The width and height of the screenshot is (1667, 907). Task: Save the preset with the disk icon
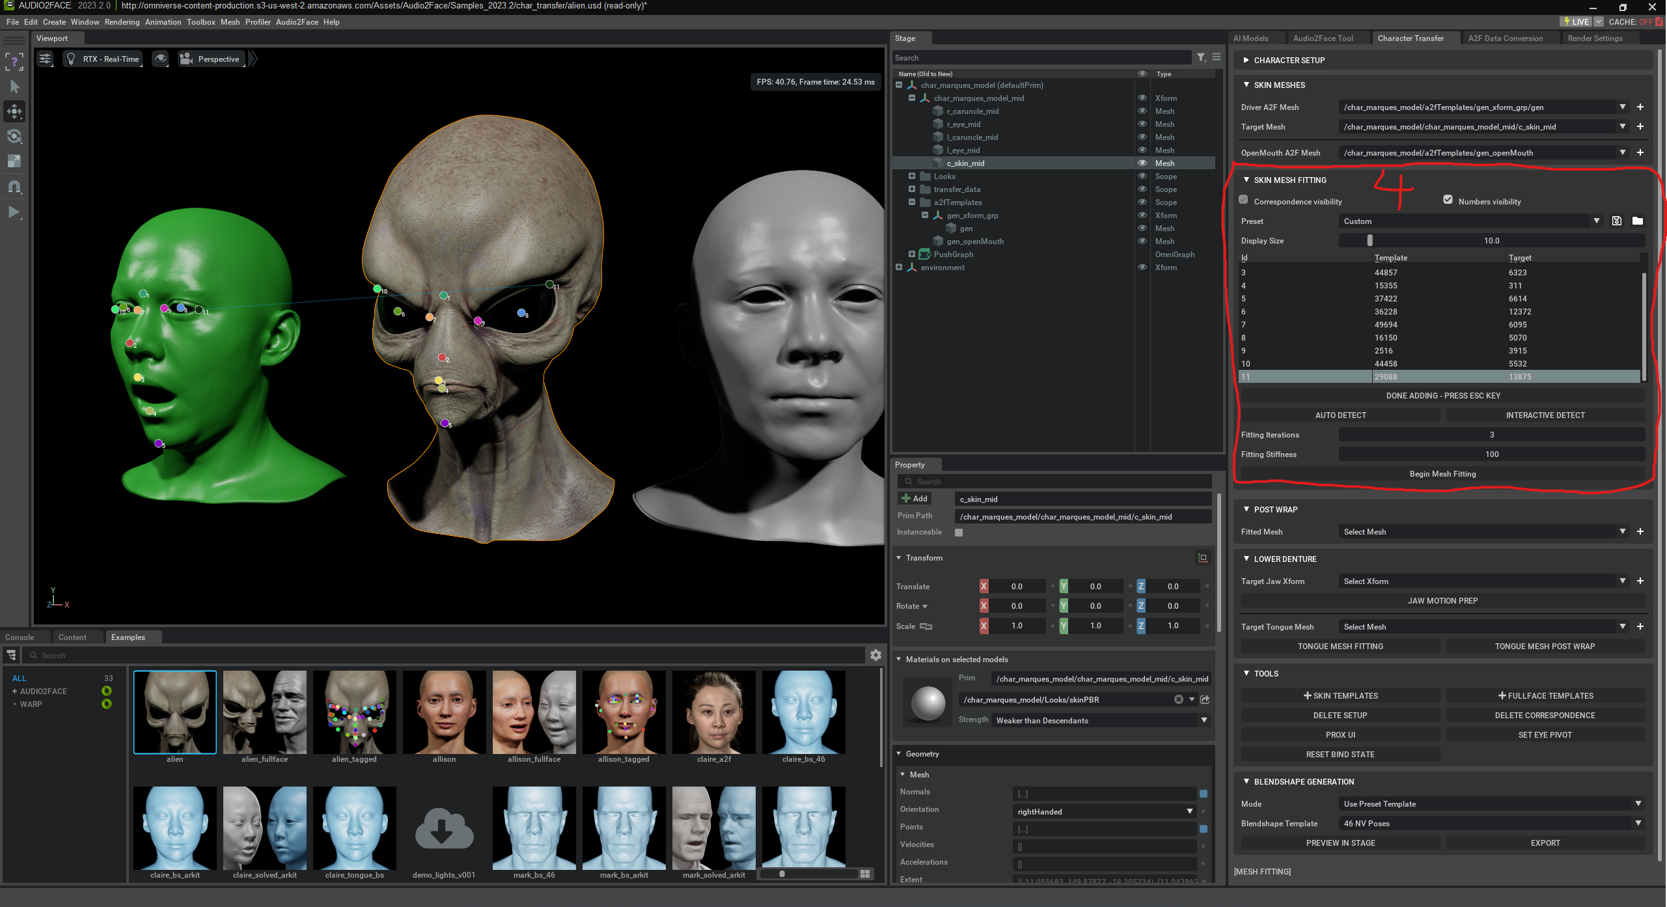point(1617,221)
